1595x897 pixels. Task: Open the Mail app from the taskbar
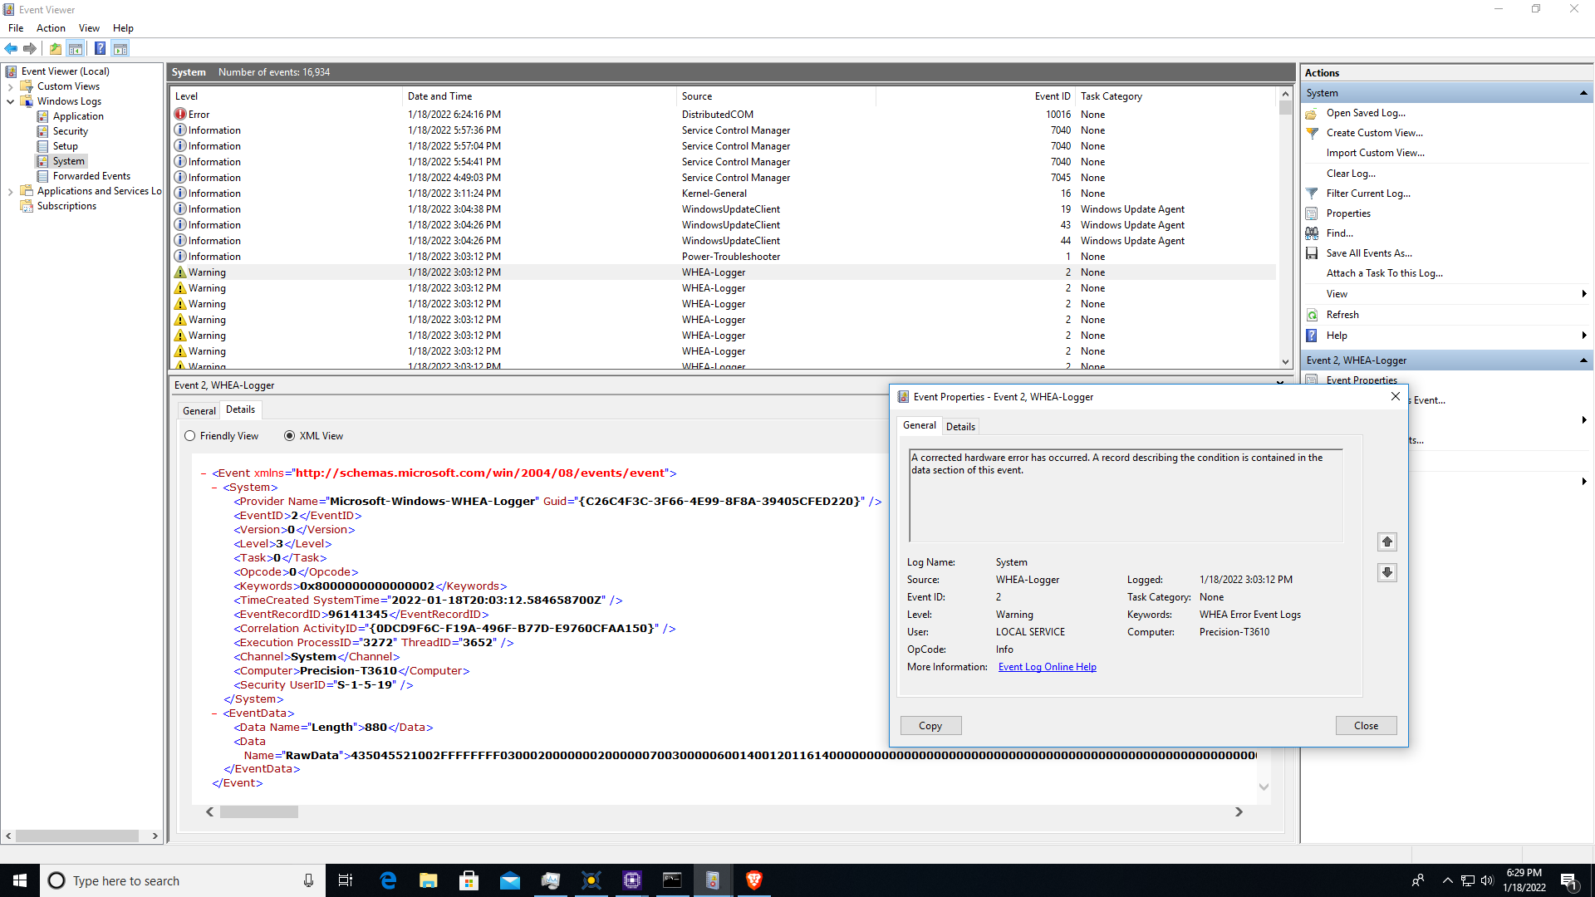tap(510, 880)
